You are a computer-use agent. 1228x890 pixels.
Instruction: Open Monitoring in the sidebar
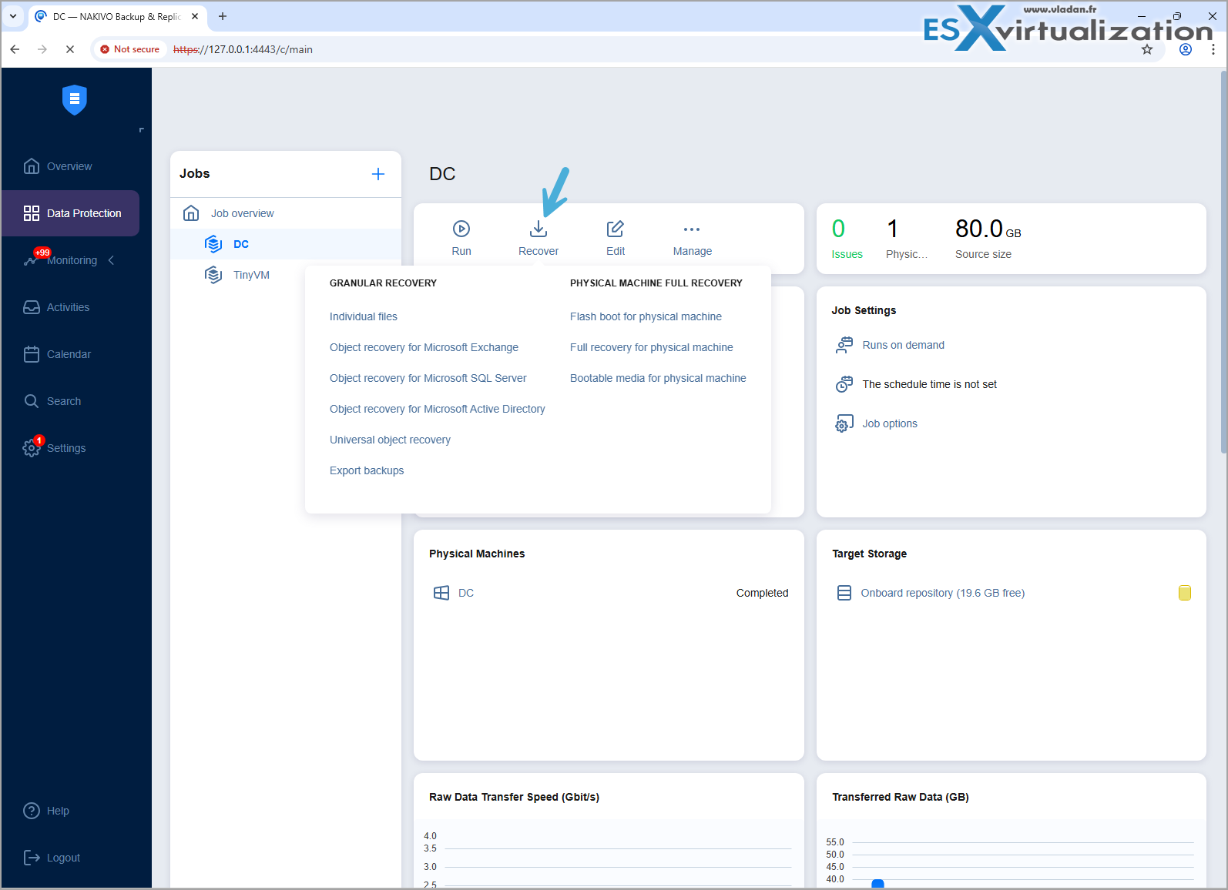72,260
